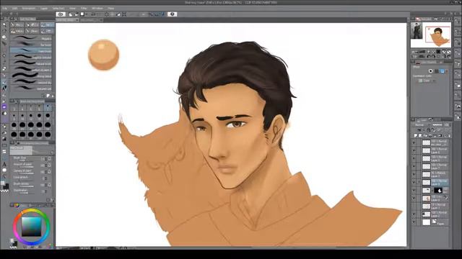This screenshot has width=462, height=259.
Task: Click the orange hue on the color ring
Action: 23,212
